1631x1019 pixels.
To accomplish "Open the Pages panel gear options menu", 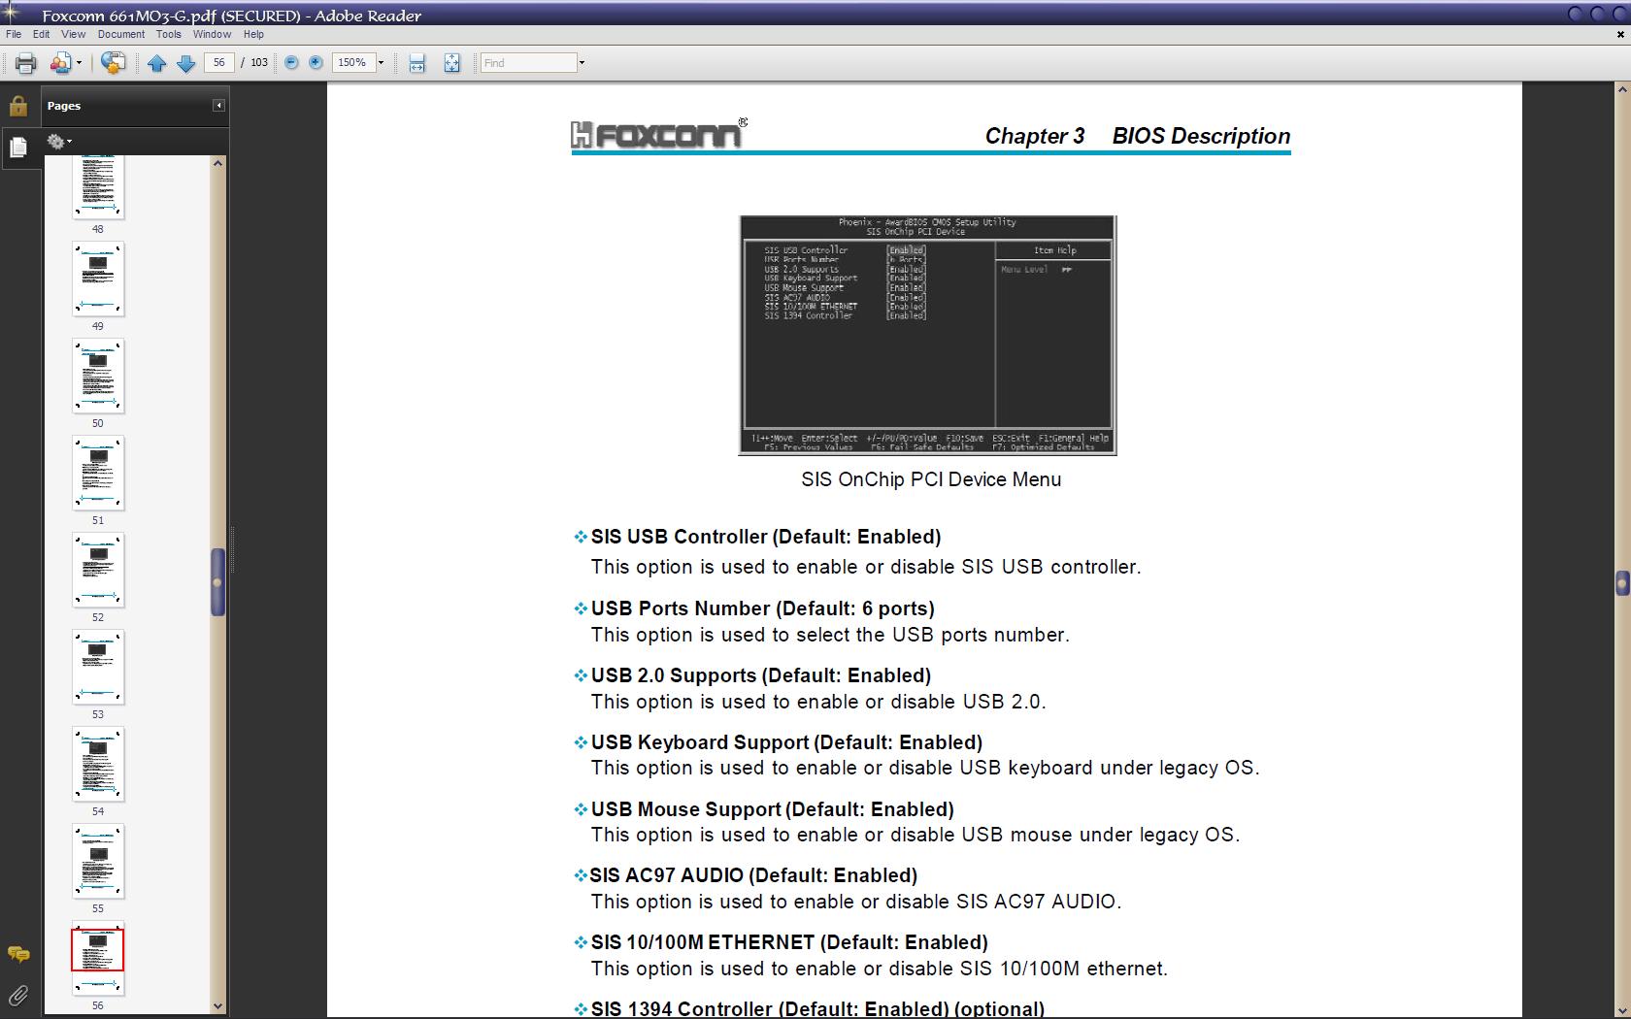I will point(59,142).
